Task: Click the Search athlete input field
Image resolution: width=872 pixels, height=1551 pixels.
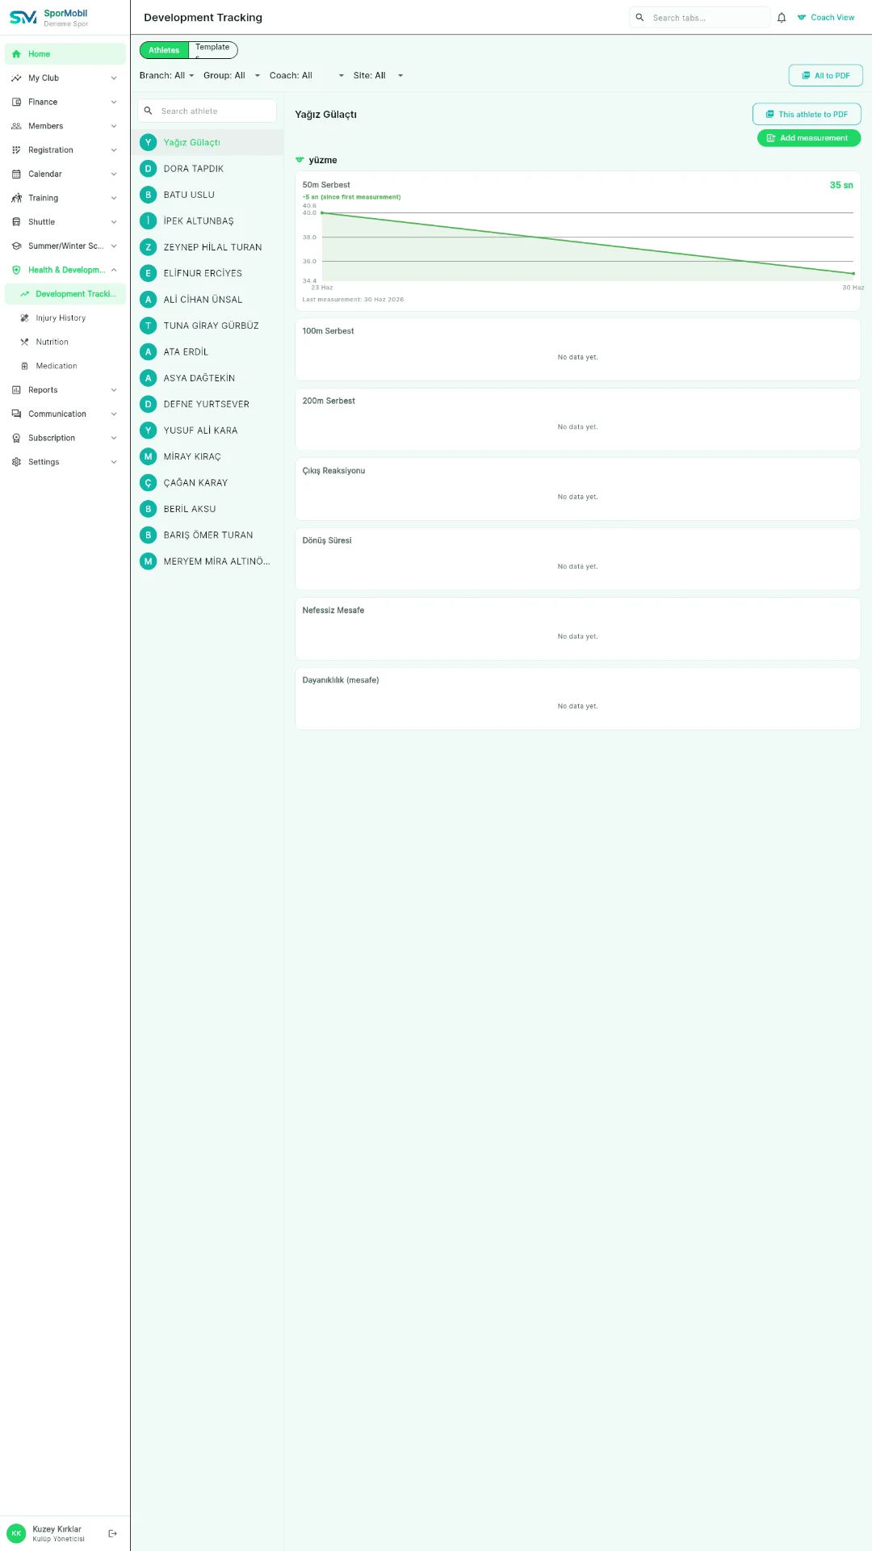Action: click(208, 111)
